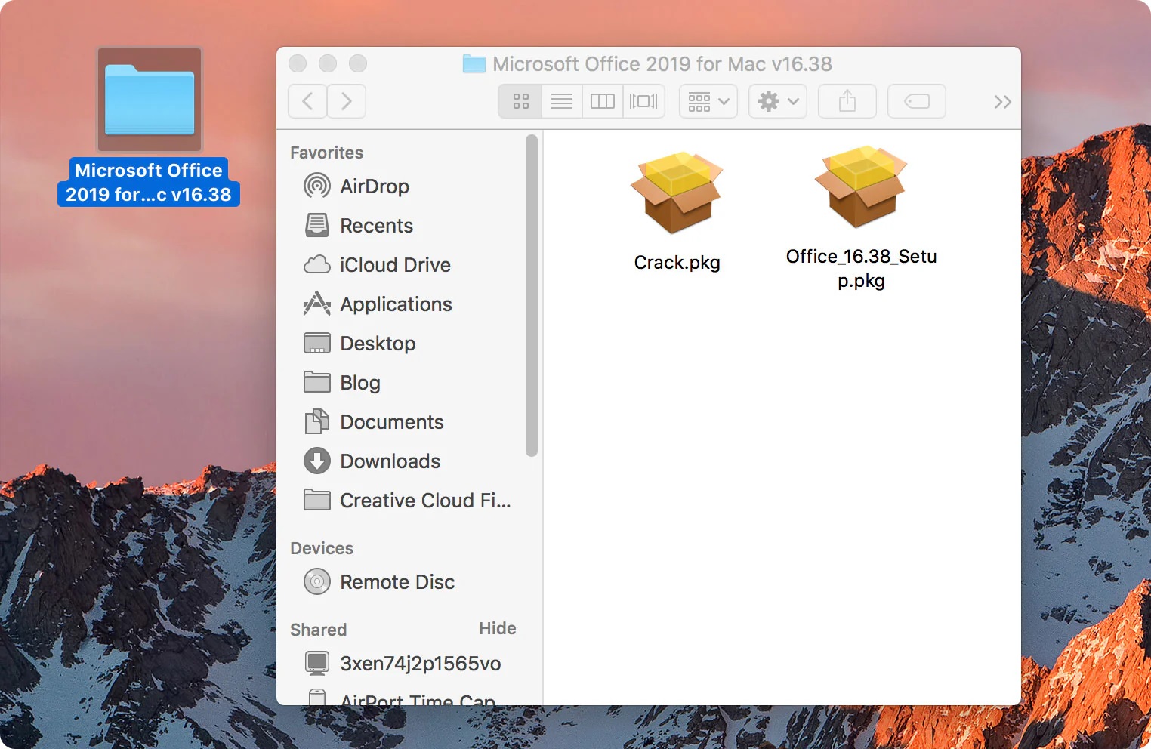Select the Microsoft Office desktop folder icon
This screenshot has height=749, width=1151.
coord(150,100)
